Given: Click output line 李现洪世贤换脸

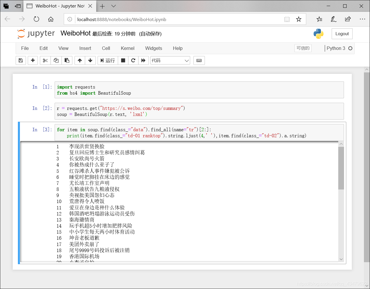Looking at the screenshot, I should [x=87, y=147].
